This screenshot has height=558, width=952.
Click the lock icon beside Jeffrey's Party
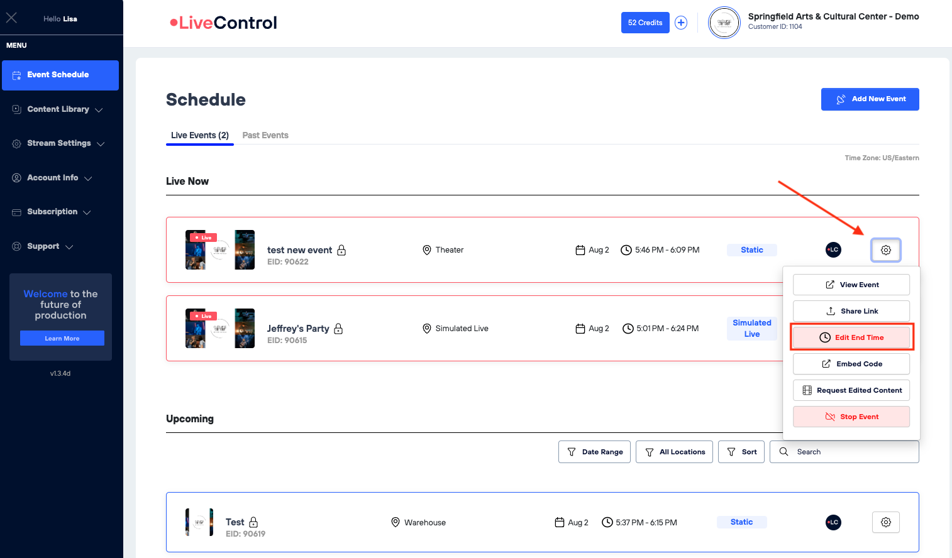pos(338,329)
